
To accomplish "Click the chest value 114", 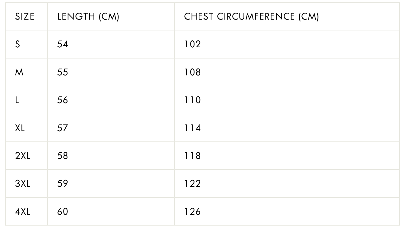I will [193, 128].
